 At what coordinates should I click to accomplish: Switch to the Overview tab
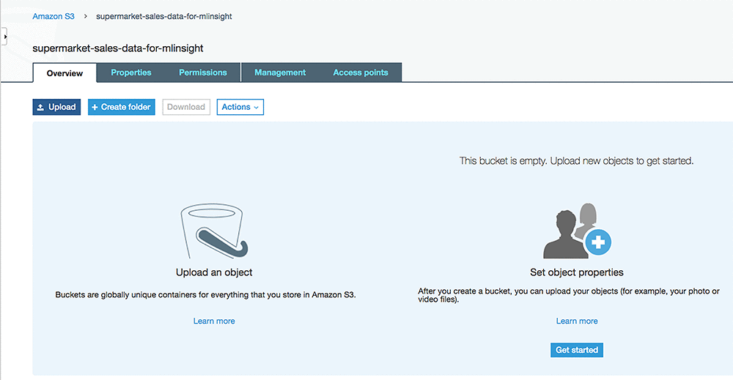click(65, 72)
